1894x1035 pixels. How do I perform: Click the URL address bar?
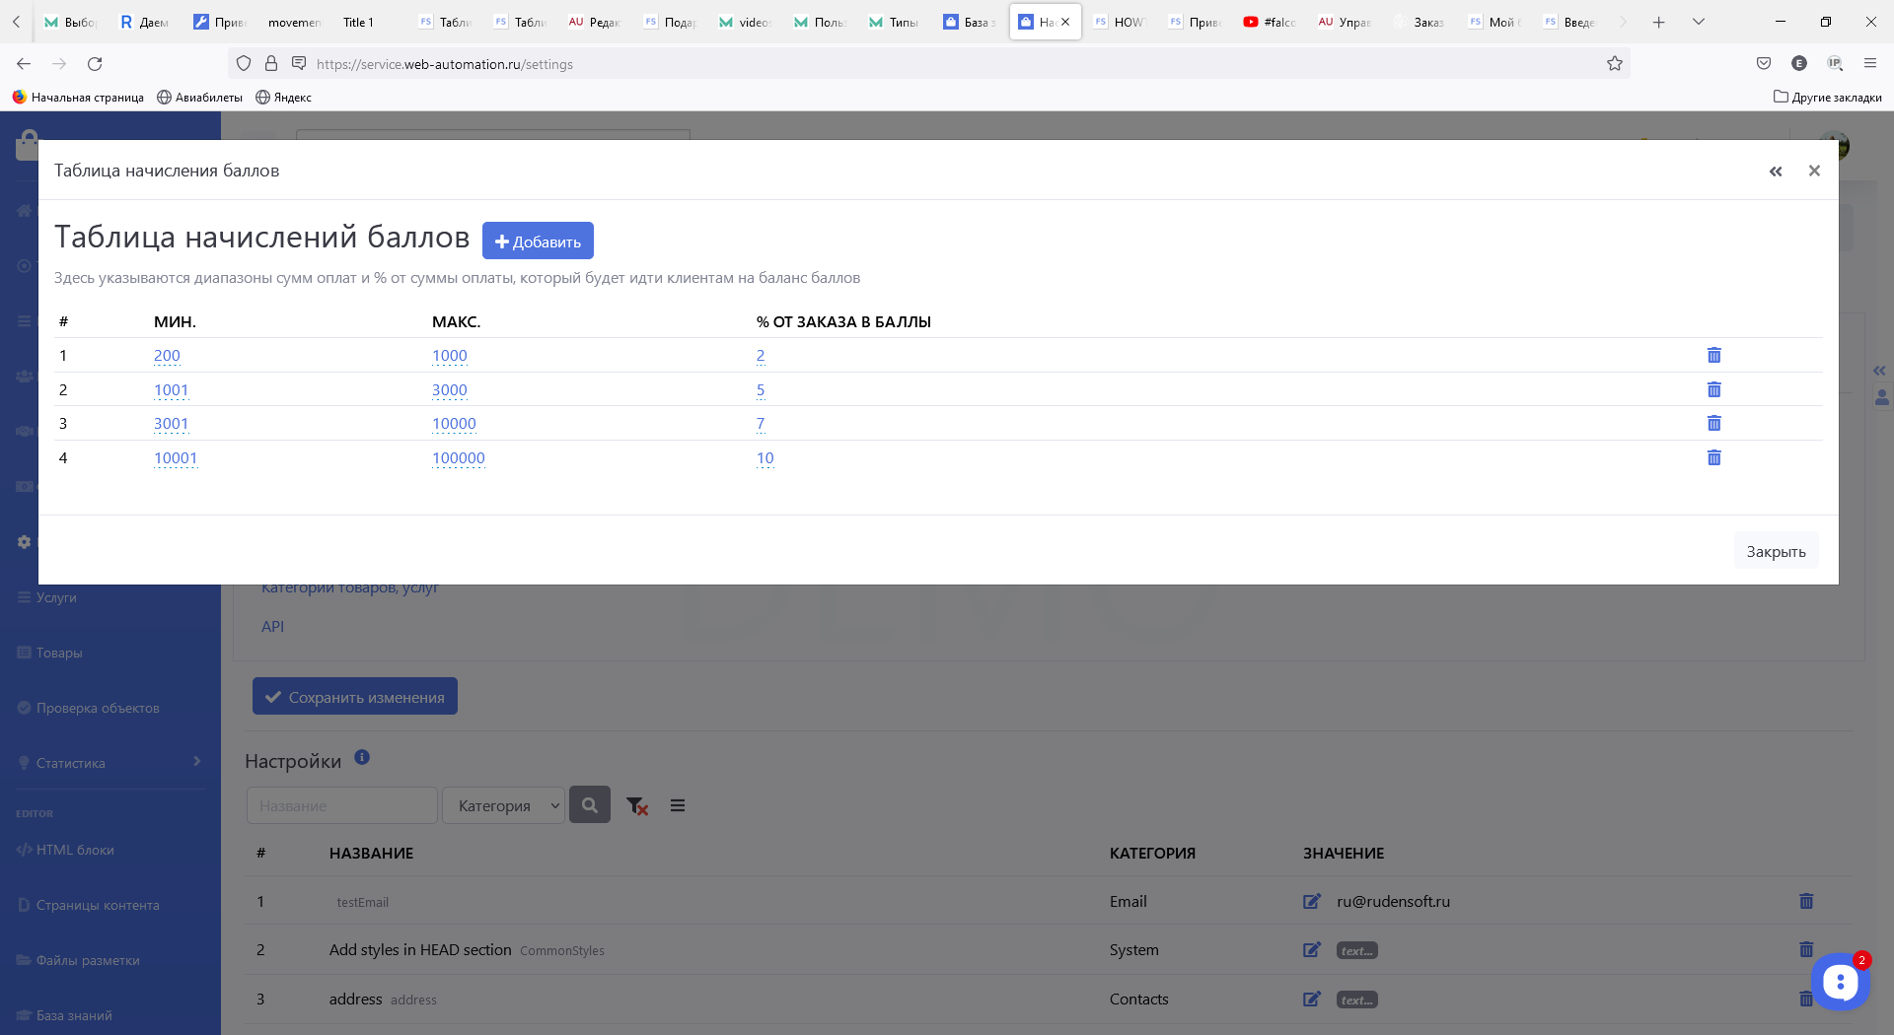pos(888,64)
